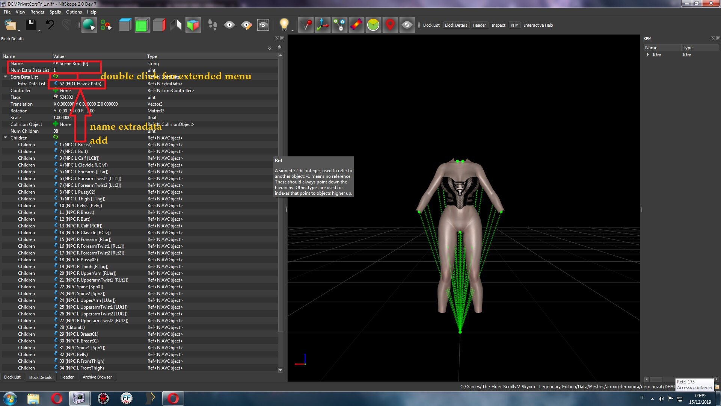Collapse the Children tree row
The width and height of the screenshot is (721, 406).
pos(6,138)
